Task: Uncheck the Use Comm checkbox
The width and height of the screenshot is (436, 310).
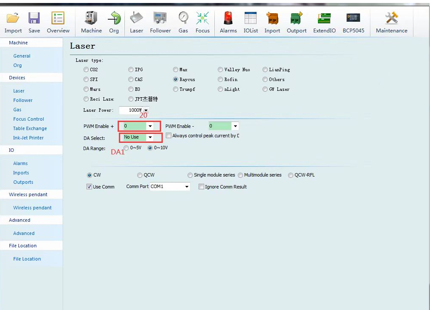Action: 89,187
